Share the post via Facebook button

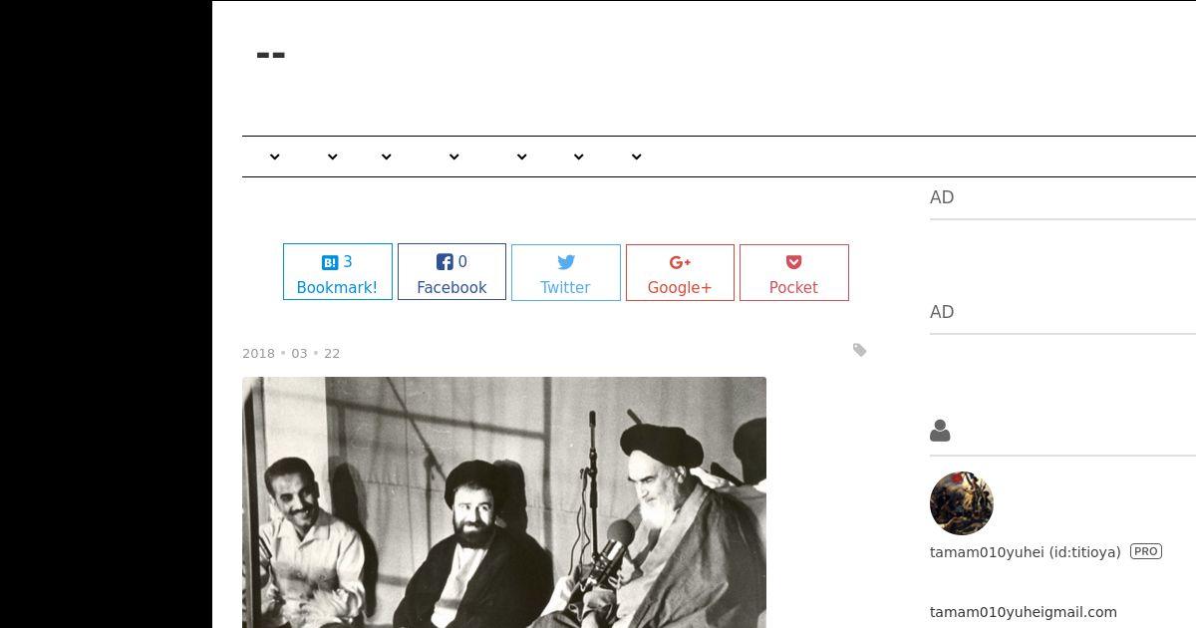click(451, 272)
